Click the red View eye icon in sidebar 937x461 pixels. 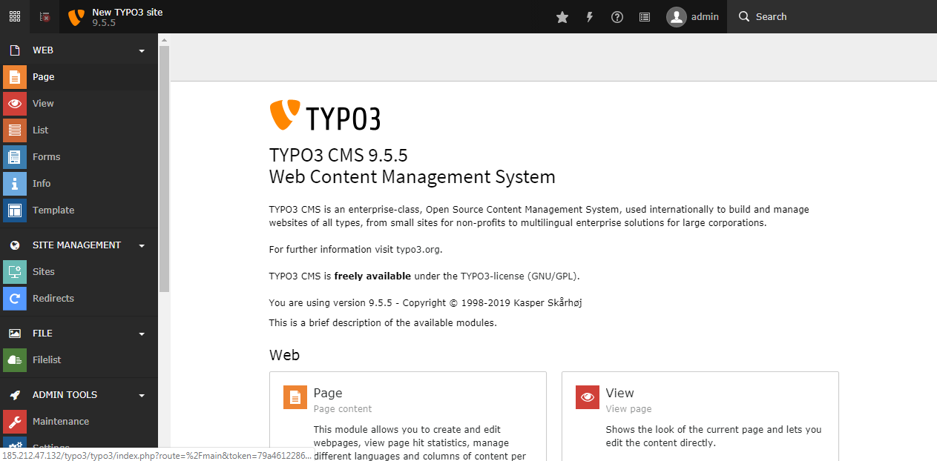pyautogui.click(x=15, y=104)
